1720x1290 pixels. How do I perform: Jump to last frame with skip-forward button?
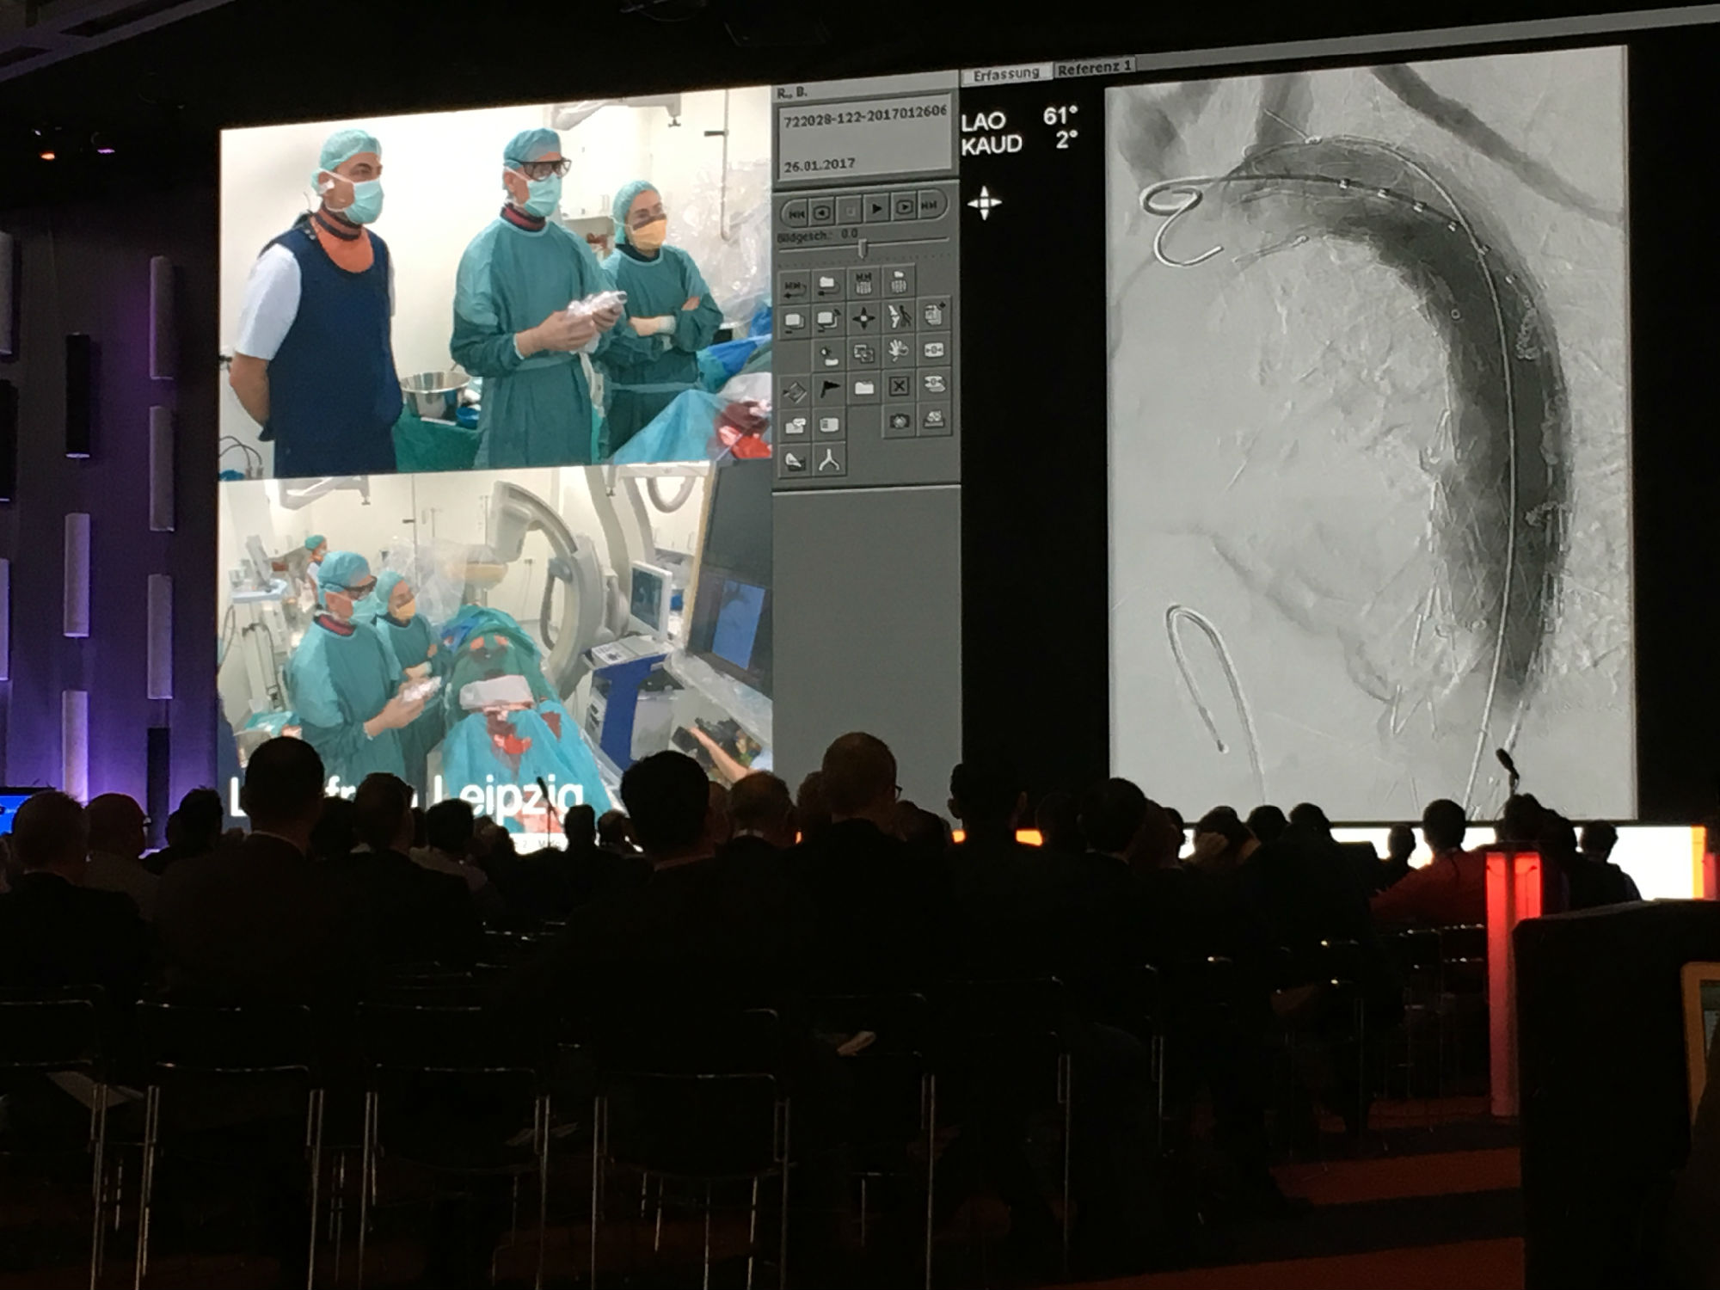coord(930,206)
